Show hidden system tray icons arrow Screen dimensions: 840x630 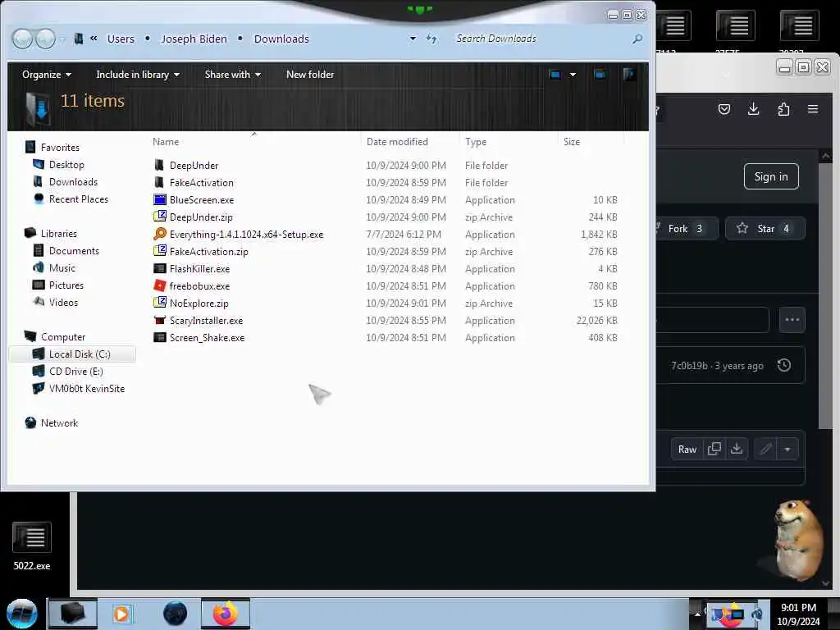coord(697,614)
